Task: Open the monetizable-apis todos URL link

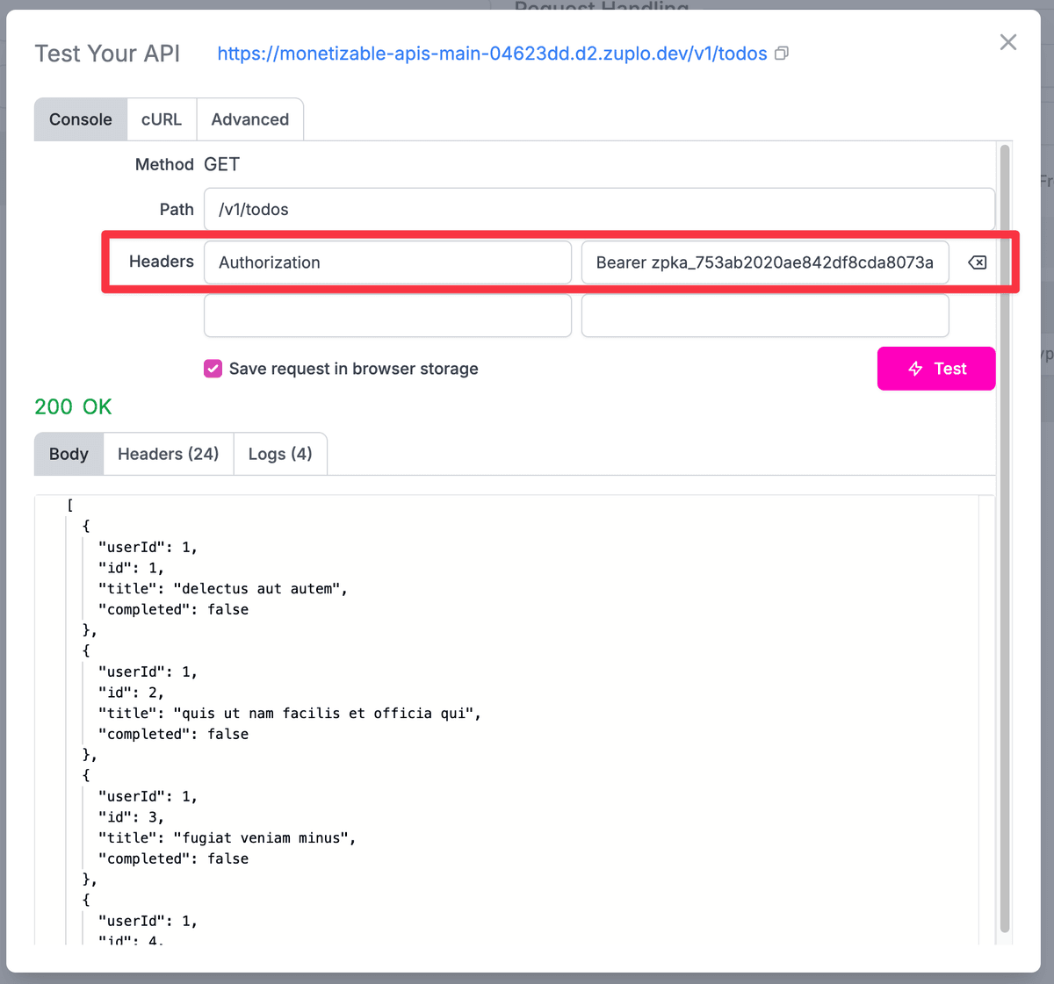Action: pos(492,54)
